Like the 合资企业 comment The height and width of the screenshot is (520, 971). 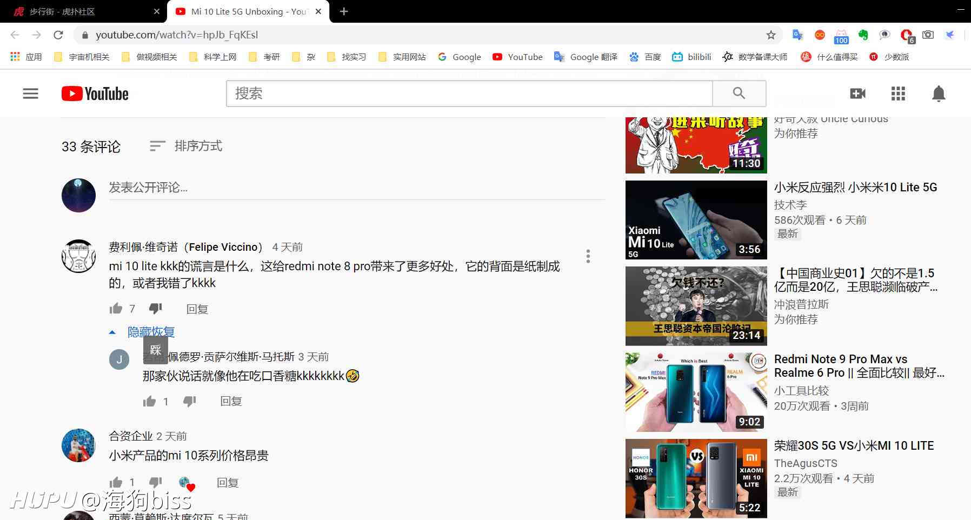(x=116, y=482)
